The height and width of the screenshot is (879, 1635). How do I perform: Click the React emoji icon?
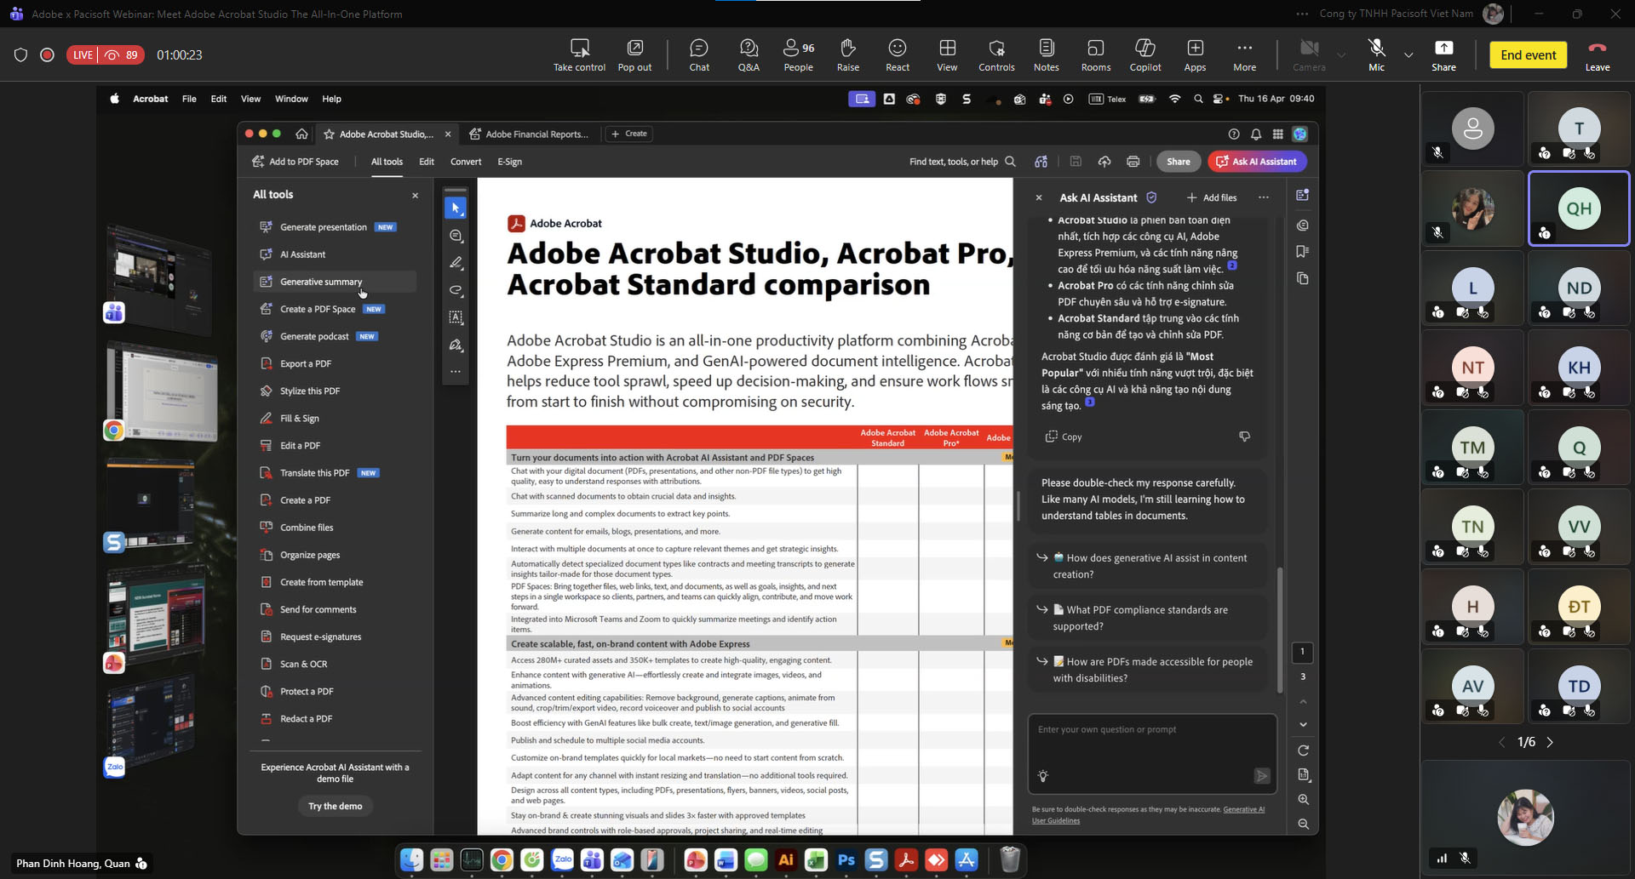(x=897, y=54)
